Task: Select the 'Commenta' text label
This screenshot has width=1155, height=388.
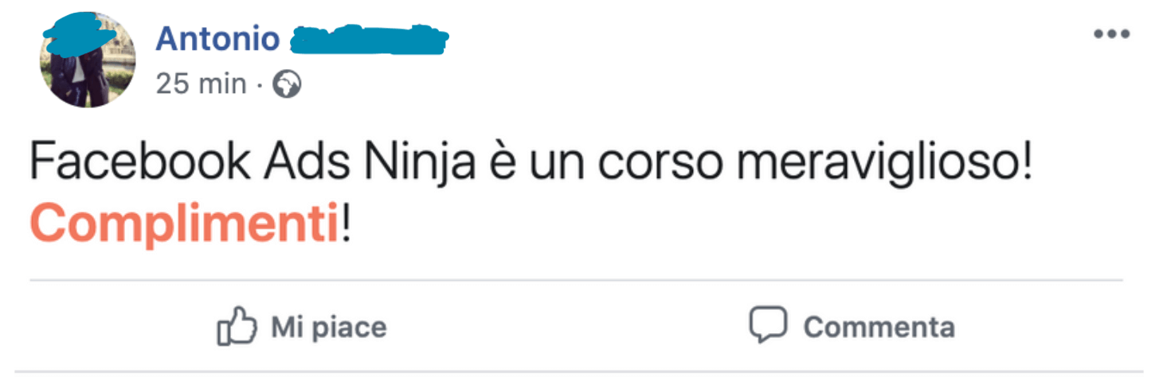Action: pyautogui.click(x=879, y=327)
